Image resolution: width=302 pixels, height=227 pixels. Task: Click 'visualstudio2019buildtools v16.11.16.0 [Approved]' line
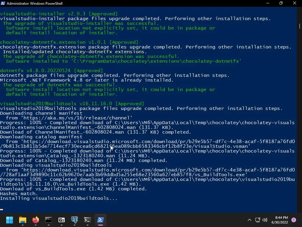(x=72, y=104)
